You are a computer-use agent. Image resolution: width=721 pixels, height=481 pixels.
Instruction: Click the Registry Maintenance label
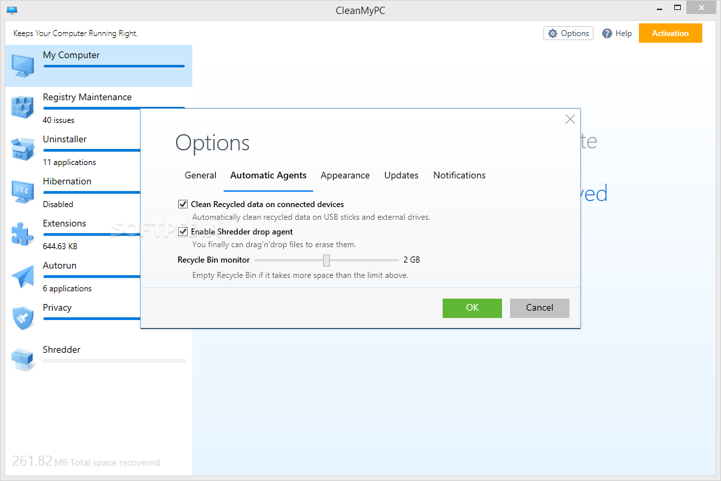(87, 97)
